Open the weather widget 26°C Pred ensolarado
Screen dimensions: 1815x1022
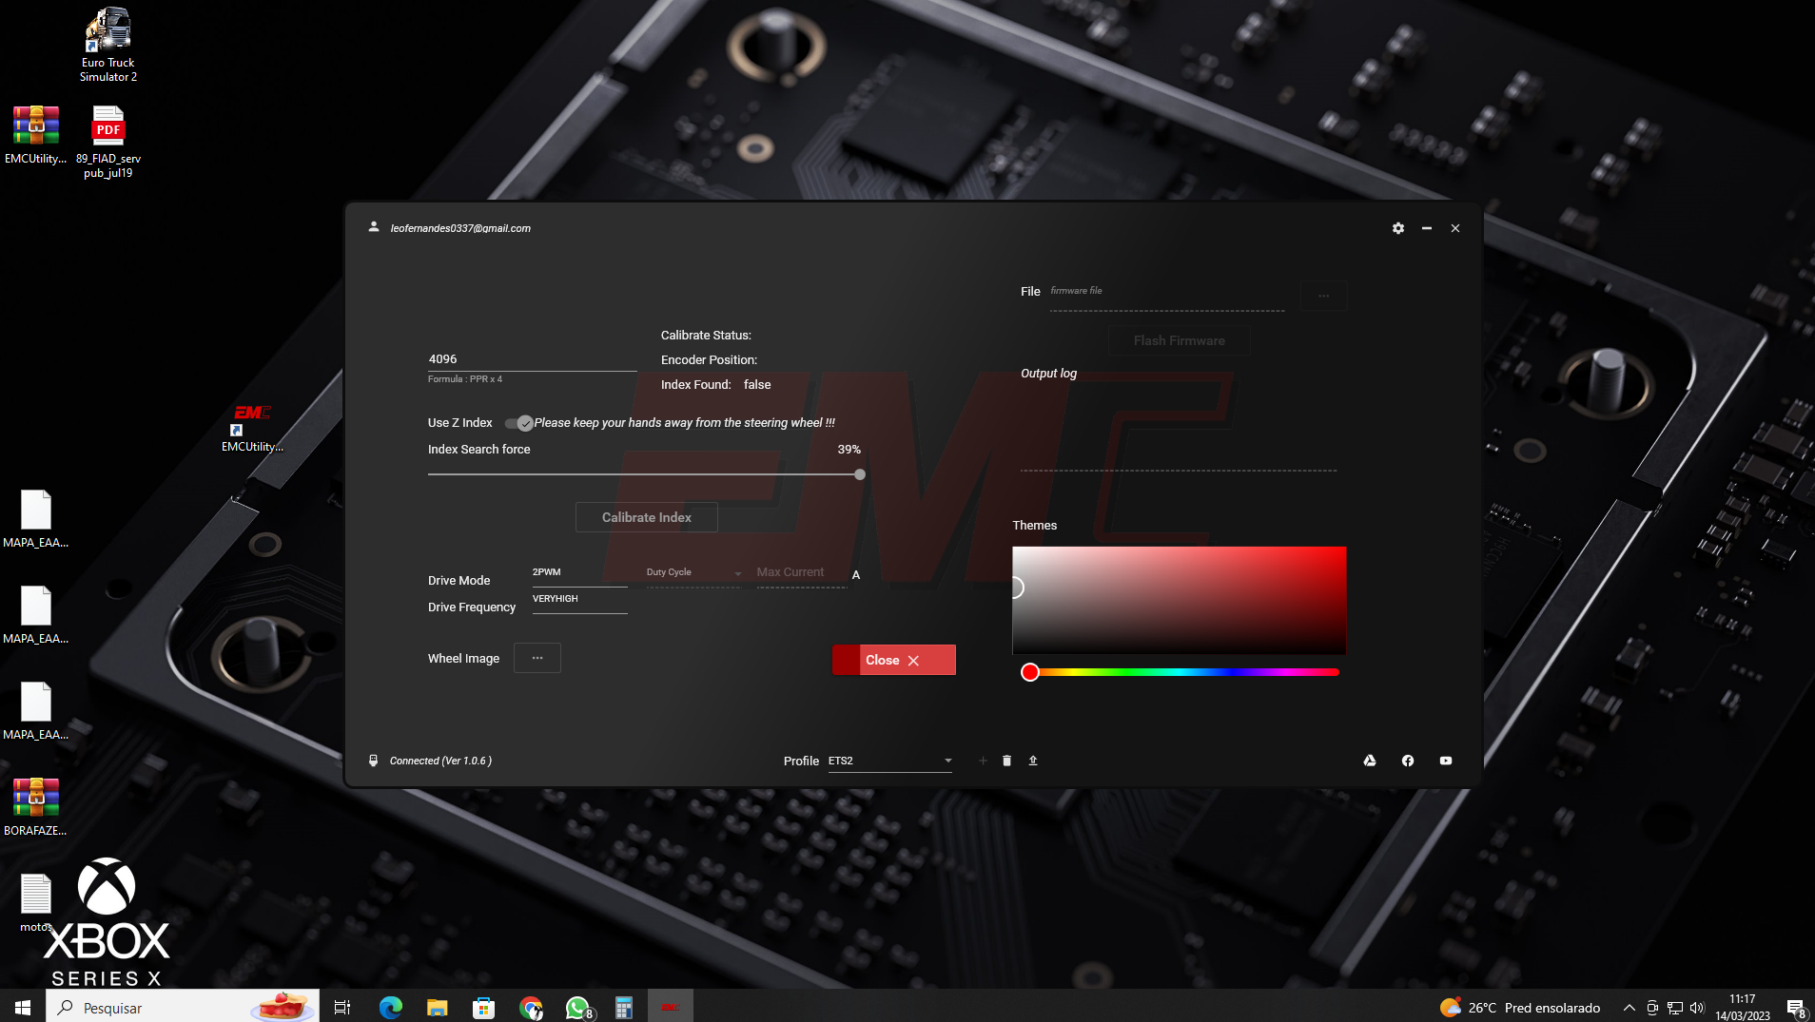[x=1520, y=1008]
